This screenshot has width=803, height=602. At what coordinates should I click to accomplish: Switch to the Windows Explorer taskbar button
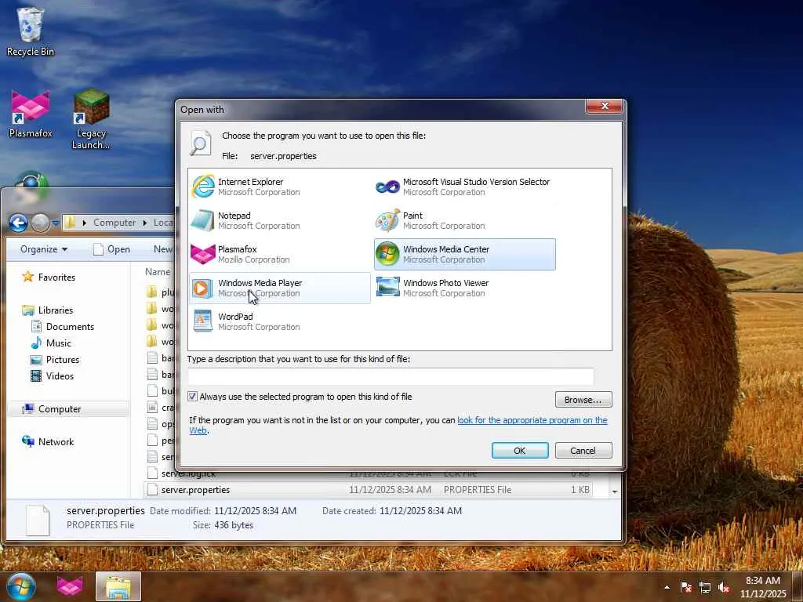point(118,586)
